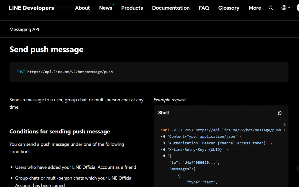The width and height of the screenshot is (299, 187).
Task: Open the site search magnifier icon
Action: pos(271,8)
